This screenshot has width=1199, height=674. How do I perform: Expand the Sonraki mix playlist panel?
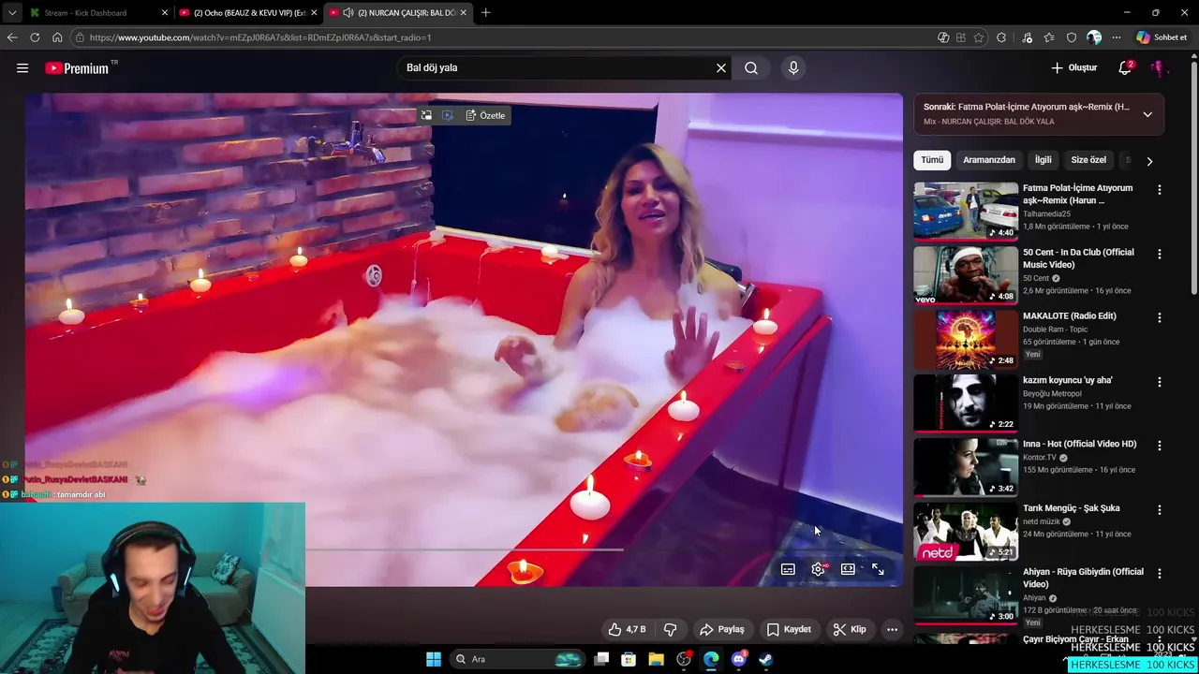pos(1147,114)
